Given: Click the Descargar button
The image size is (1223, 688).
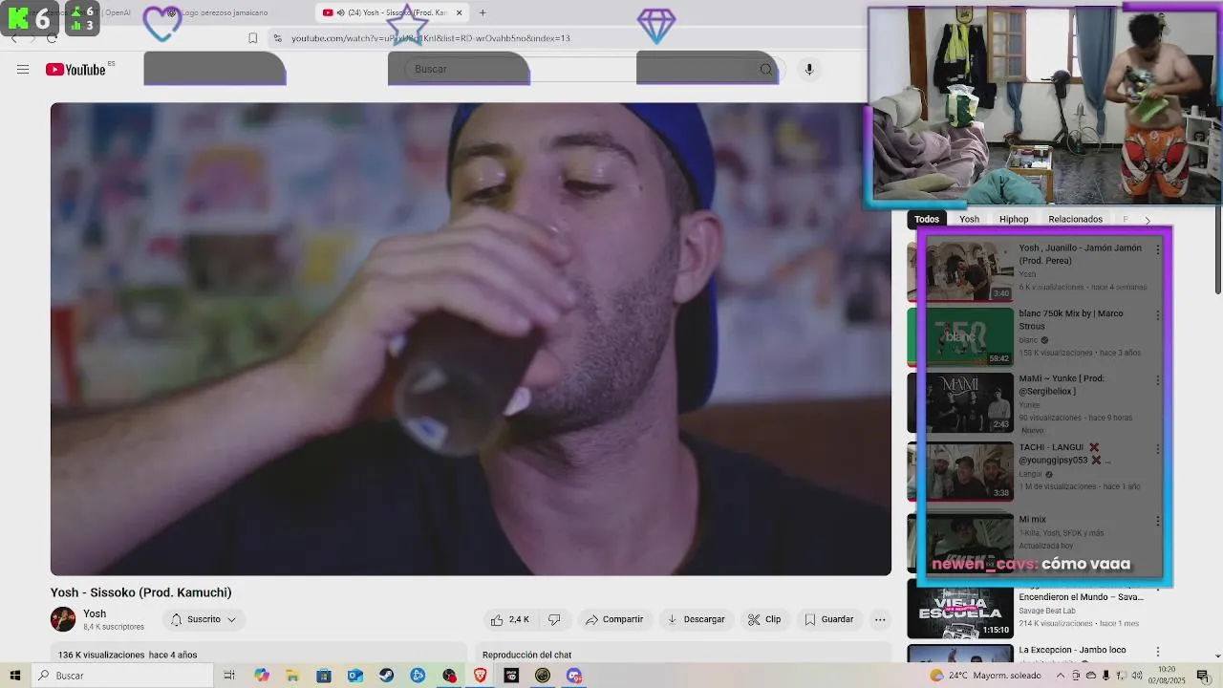Looking at the screenshot, I should pos(696,619).
